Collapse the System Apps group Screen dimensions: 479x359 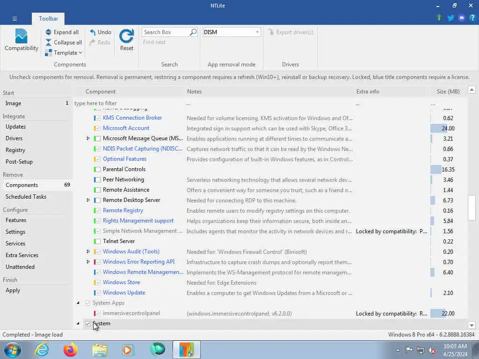click(x=78, y=303)
